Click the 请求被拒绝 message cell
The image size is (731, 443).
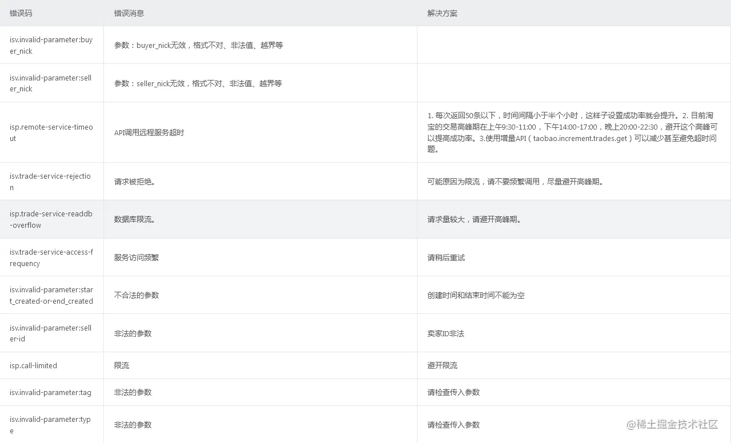click(128, 181)
